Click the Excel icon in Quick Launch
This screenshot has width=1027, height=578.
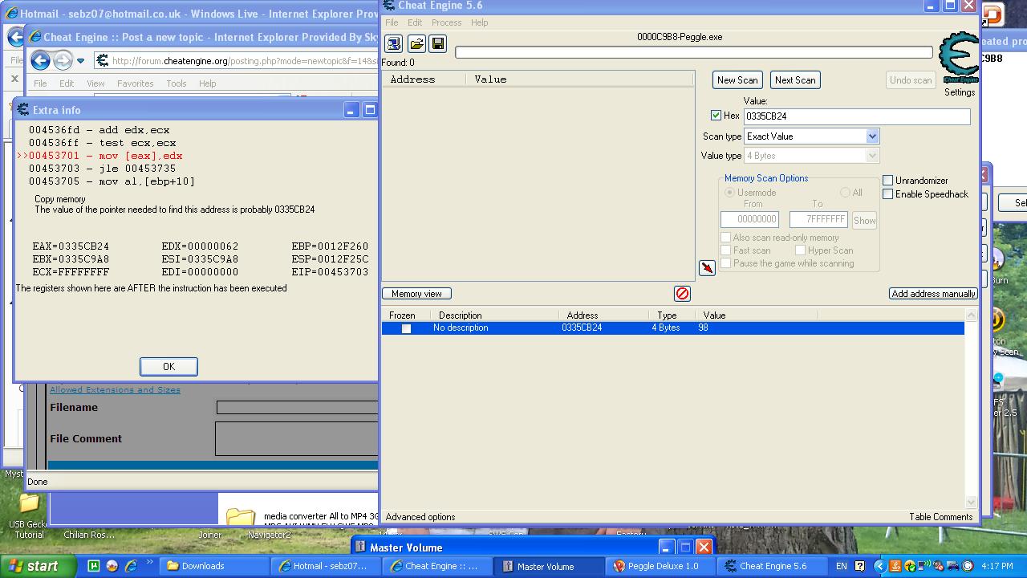click(x=94, y=566)
